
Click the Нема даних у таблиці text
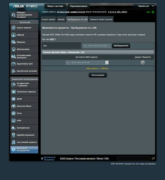click(x=98, y=68)
